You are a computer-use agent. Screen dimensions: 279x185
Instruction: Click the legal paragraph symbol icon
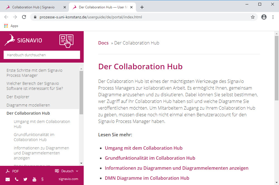[42, 179]
